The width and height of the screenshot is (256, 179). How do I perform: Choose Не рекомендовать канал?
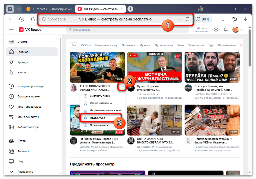click(x=103, y=110)
